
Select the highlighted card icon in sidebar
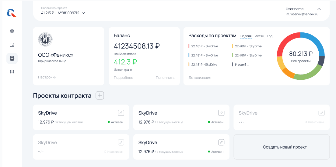pos(12,58)
